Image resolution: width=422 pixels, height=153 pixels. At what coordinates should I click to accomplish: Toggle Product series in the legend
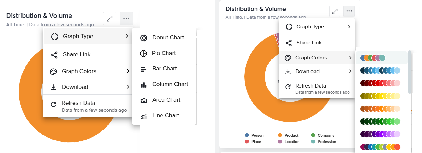pyautogui.click(x=288, y=135)
